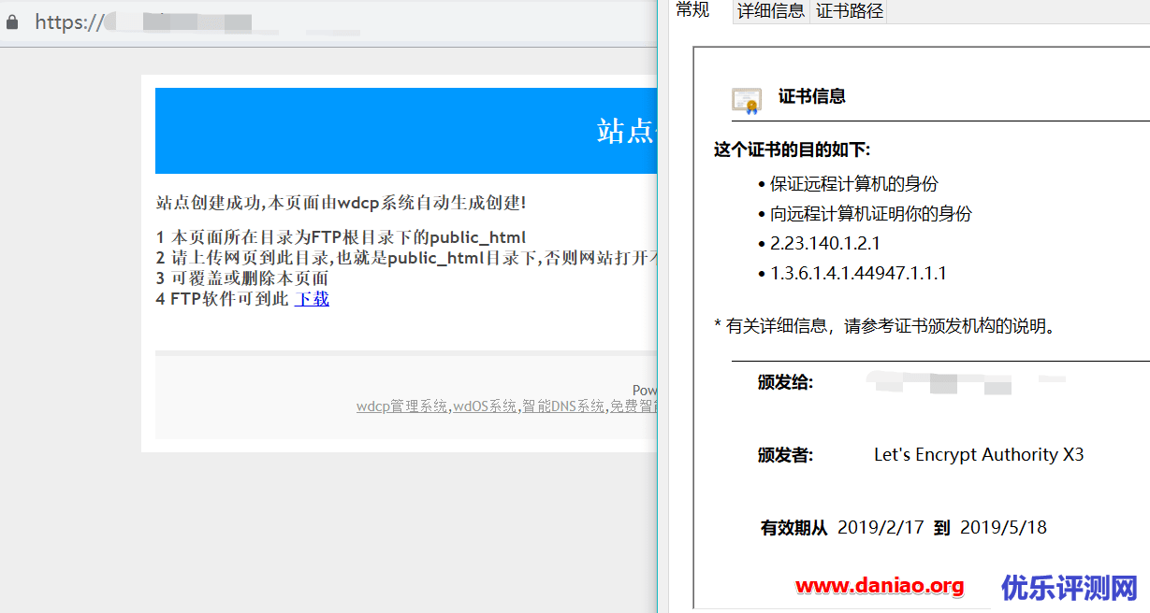This screenshot has height=613, width=1150.
Task: Click the 有效期从 label
Action: (793, 528)
